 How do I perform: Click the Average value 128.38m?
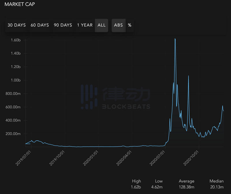pos(186,187)
